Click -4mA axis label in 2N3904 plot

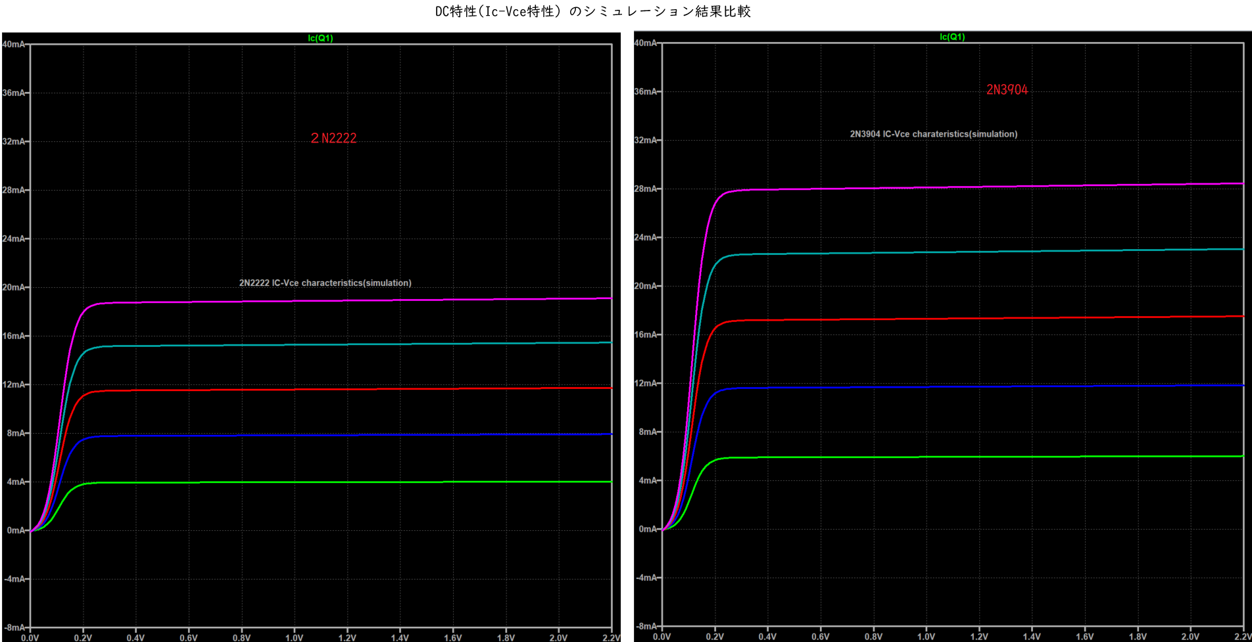tap(646, 578)
